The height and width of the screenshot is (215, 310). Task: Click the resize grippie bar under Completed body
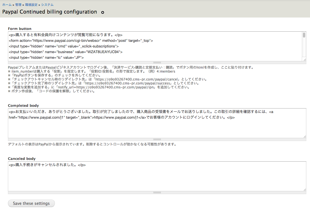pyautogui.click(x=157, y=139)
